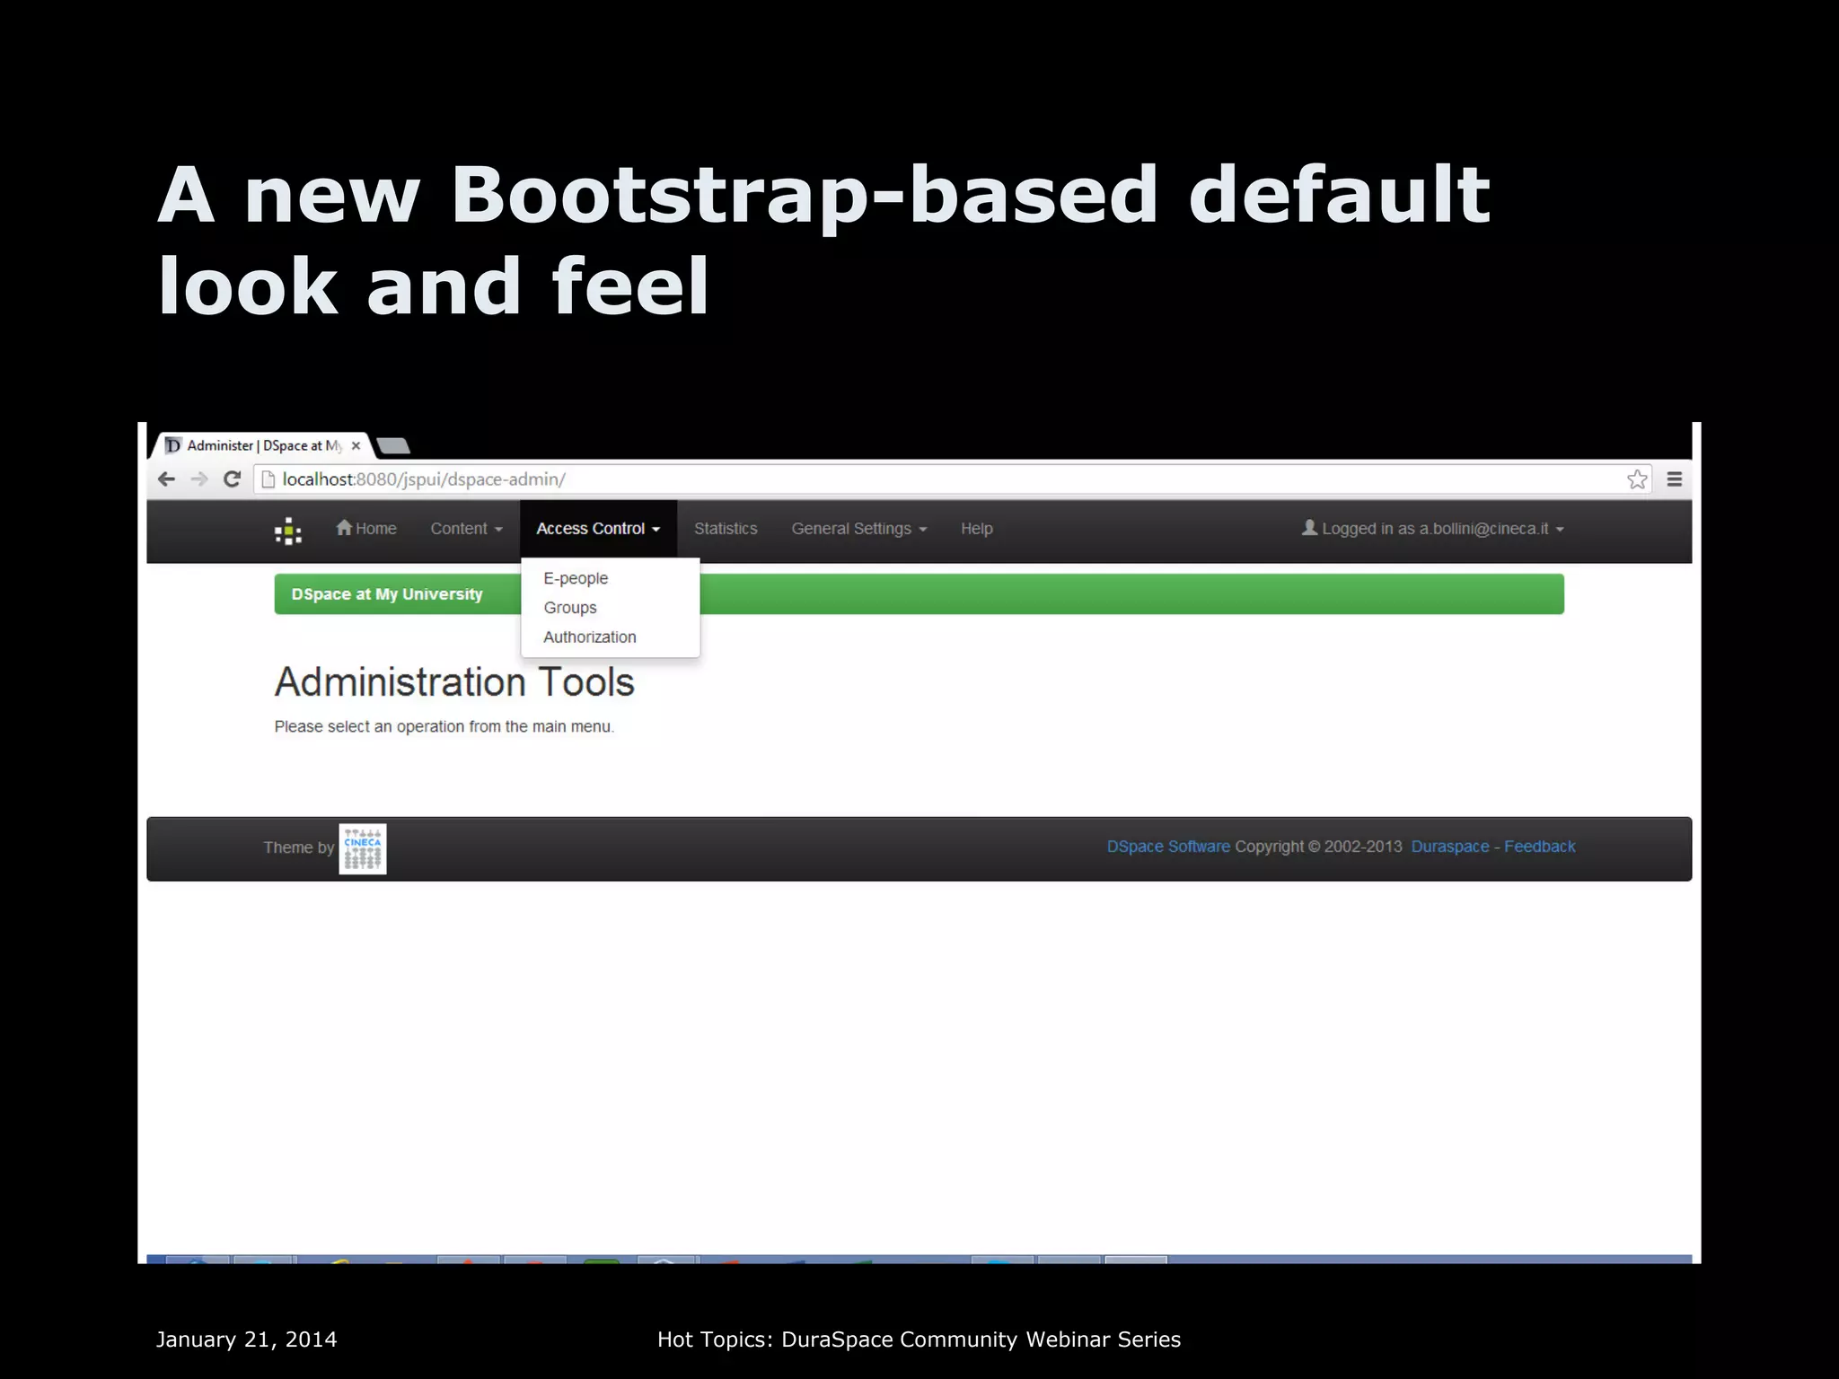Click the Administration Tools heading
The image size is (1839, 1379).
tap(454, 682)
